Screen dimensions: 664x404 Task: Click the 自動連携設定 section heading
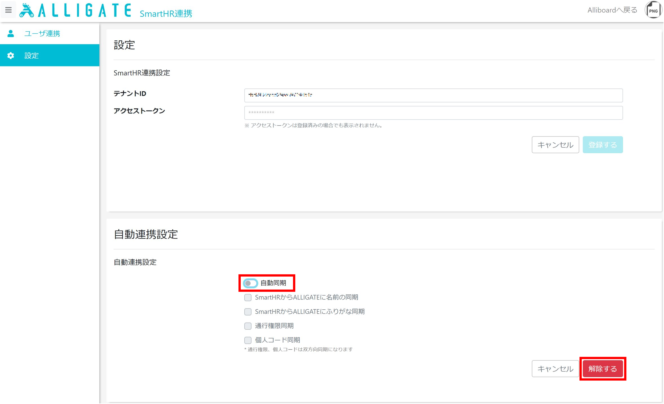(x=146, y=234)
